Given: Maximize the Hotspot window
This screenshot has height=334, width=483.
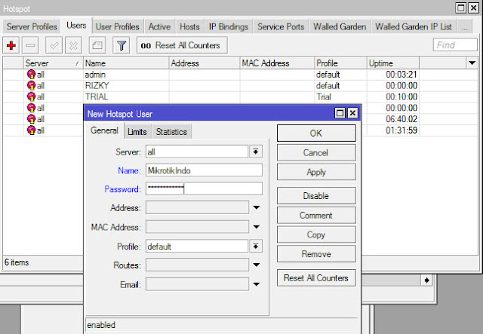Looking at the screenshot, I should pyautogui.click(x=461, y=8).
